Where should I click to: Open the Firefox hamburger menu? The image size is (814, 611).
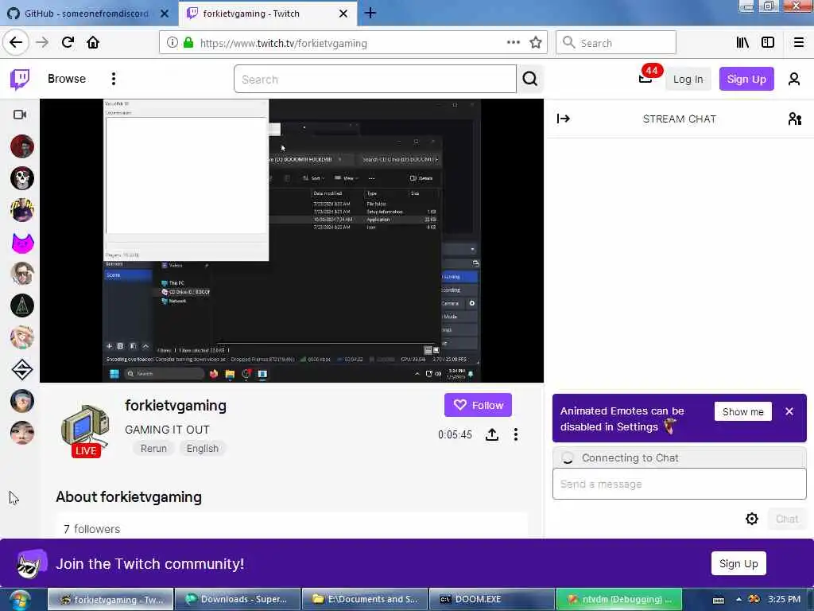pyautogui.click(x=799, y=43)
